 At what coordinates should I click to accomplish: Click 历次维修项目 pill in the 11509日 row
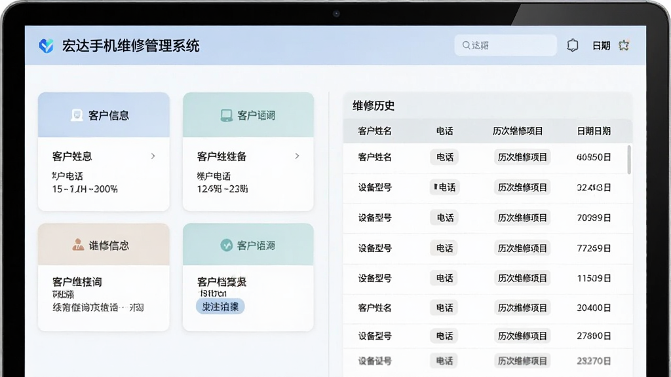pyautogui.click(x=522, y=278)
